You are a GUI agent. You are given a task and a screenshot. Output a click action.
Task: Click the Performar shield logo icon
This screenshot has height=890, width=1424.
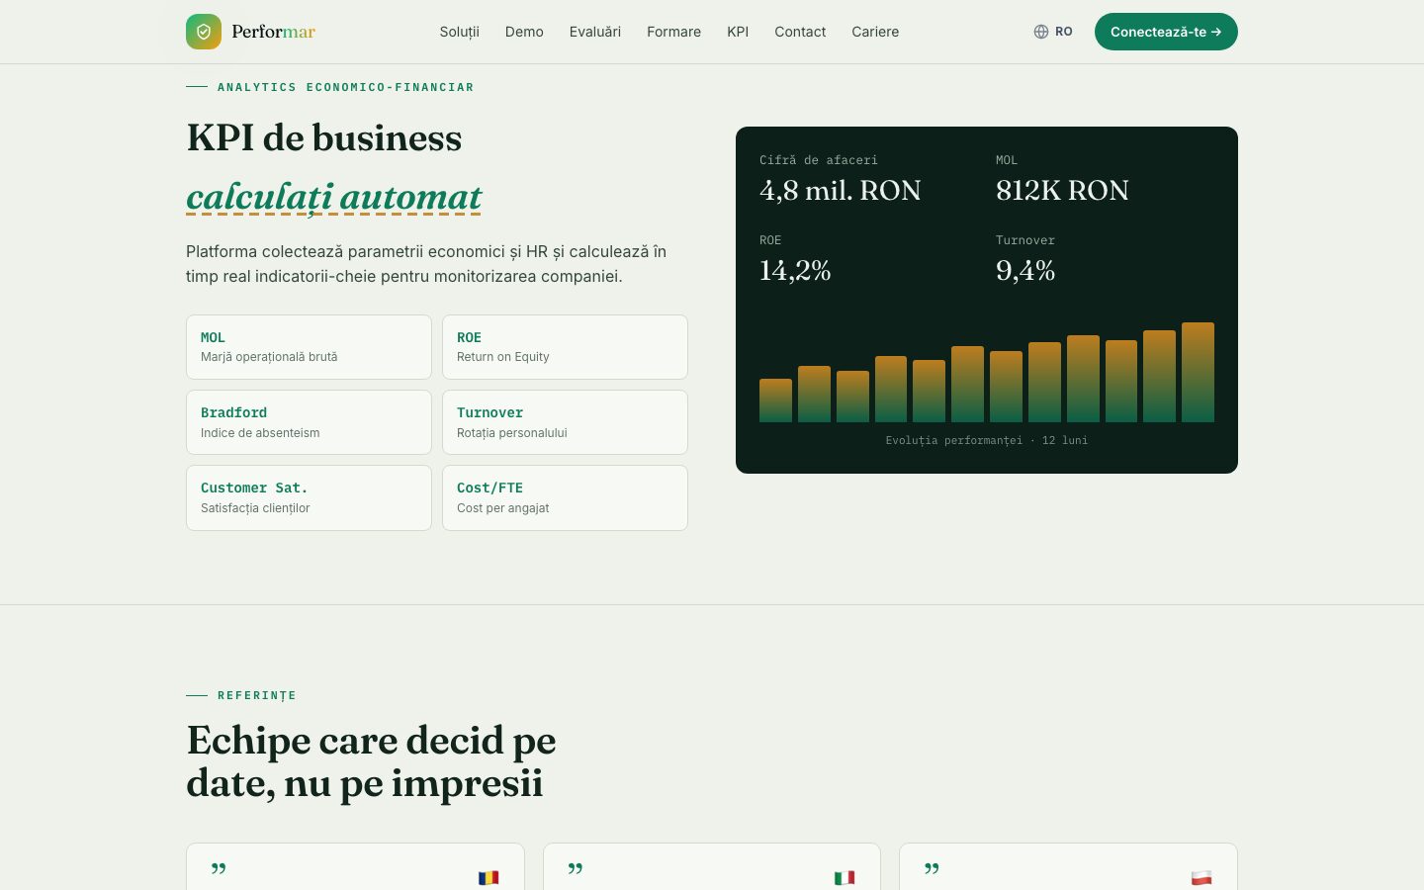(204, 32)
